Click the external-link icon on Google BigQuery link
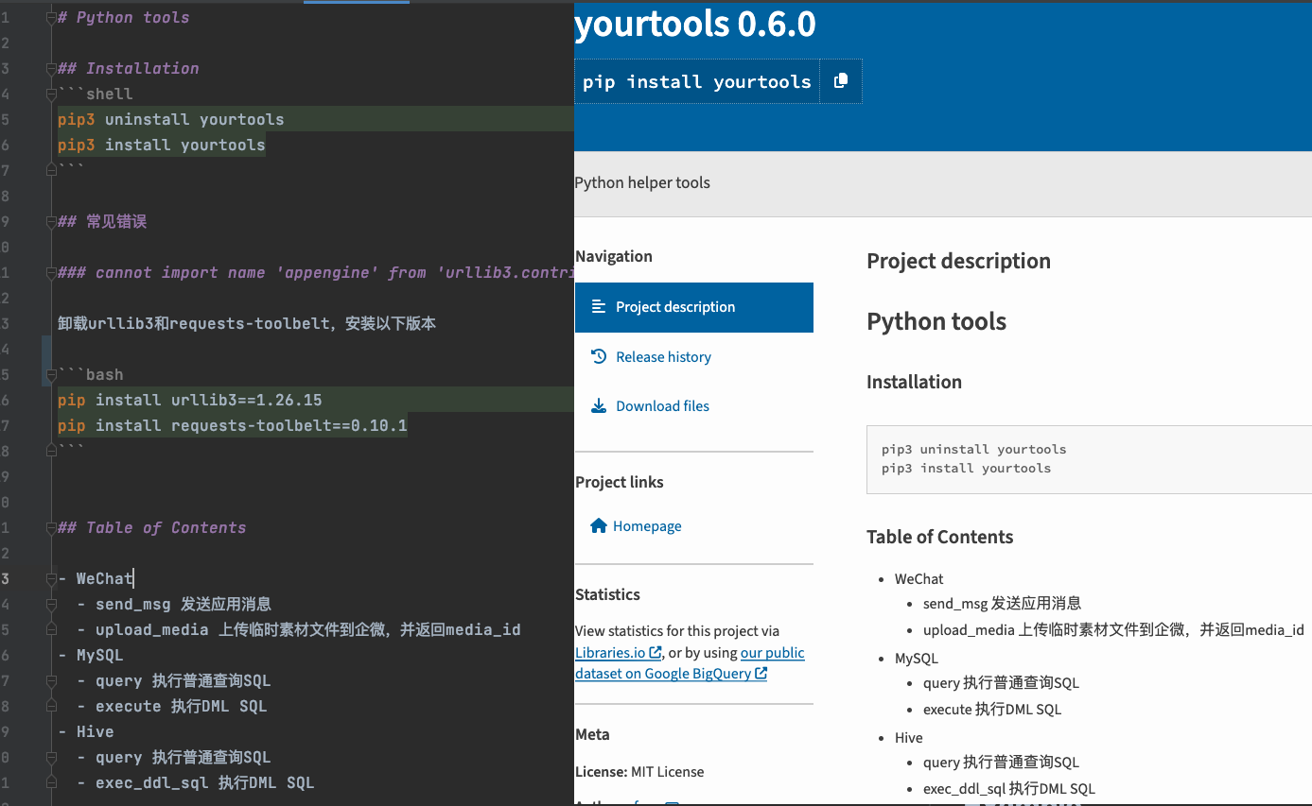 click(x=761, y=673)
